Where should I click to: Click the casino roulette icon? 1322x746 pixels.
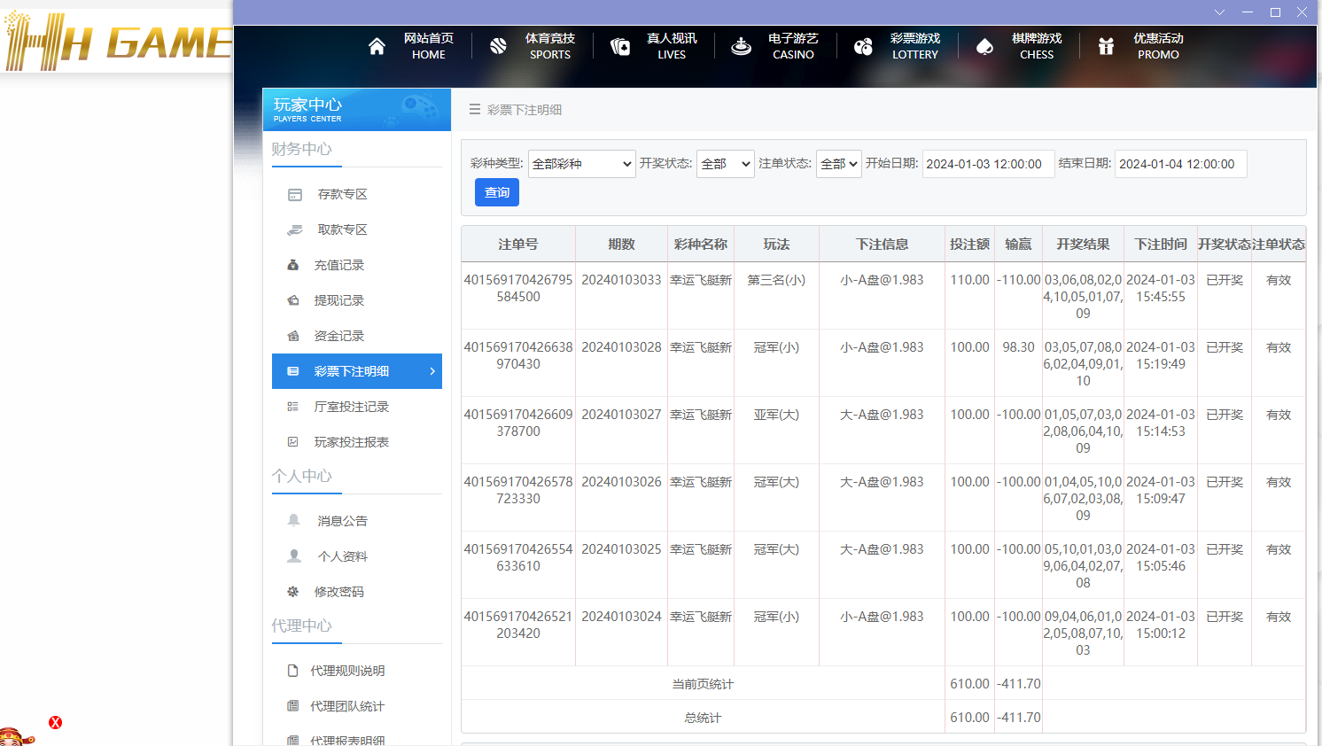(741, 46)
